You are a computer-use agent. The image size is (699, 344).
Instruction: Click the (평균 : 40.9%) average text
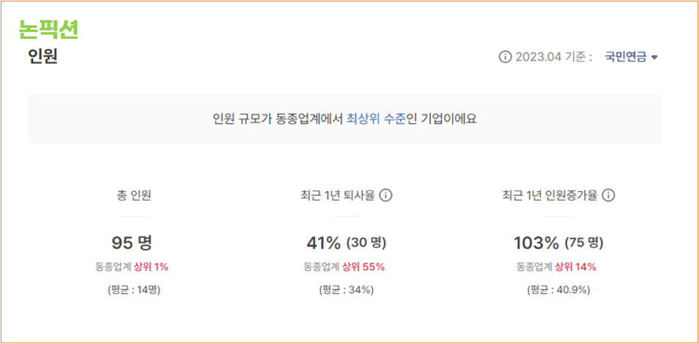click(x=558, y=290)
